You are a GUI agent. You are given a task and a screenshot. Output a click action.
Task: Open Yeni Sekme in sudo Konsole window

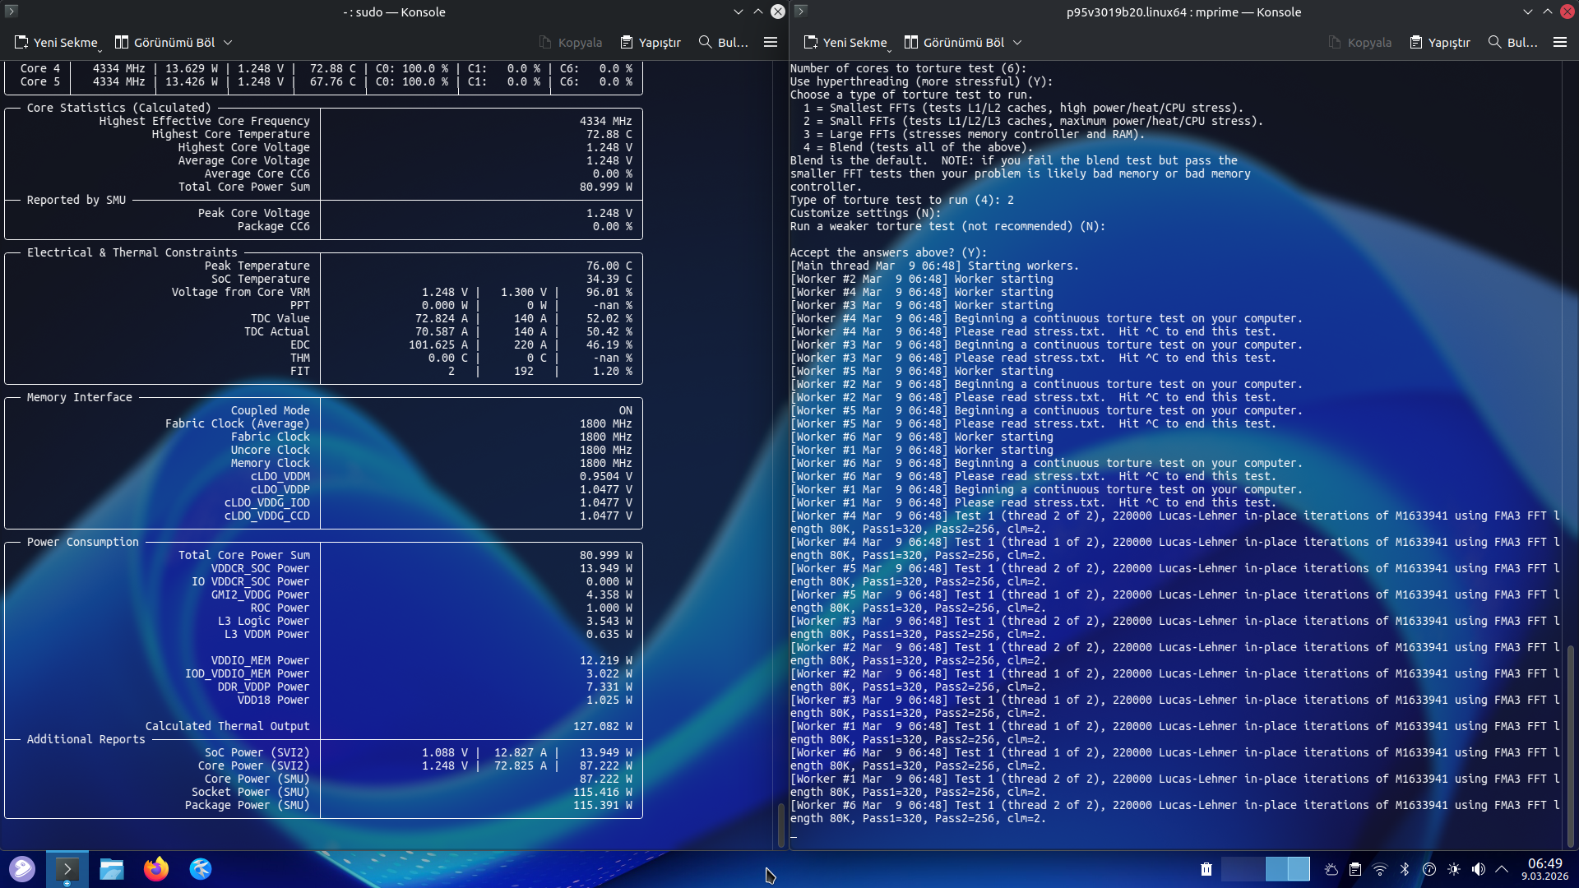(x=56, y=43)
